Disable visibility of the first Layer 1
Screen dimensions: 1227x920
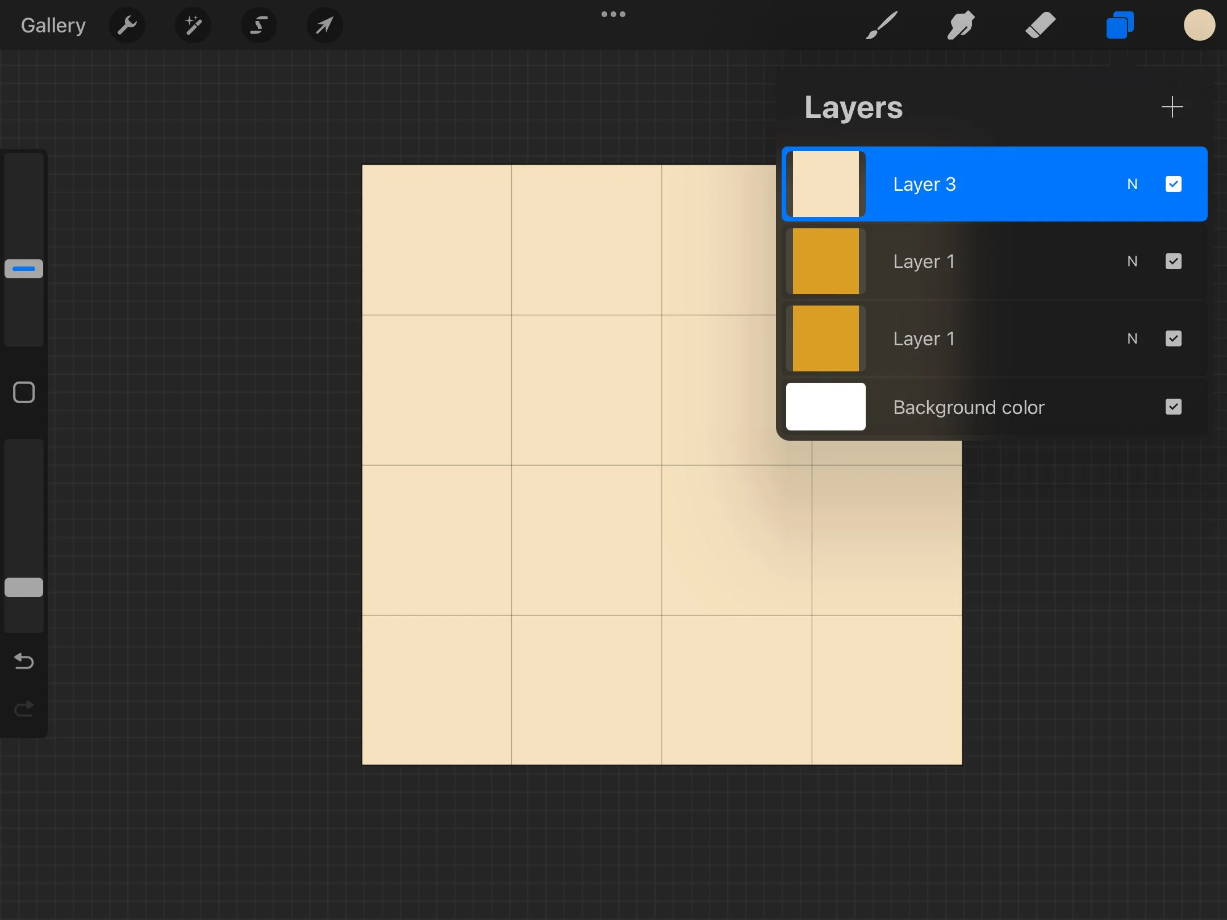(x=1173, y=261)
